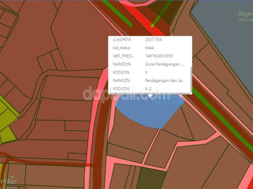Click the NAMZON field label

[x=121, y=64]
